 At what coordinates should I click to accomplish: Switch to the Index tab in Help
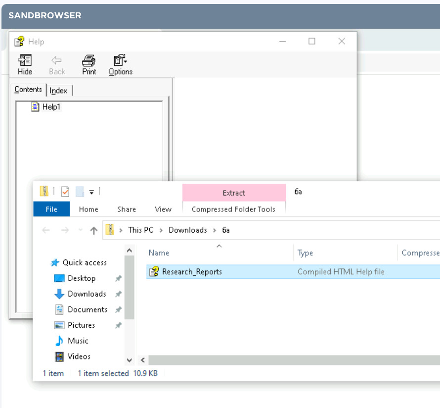[x=58, y=91]
